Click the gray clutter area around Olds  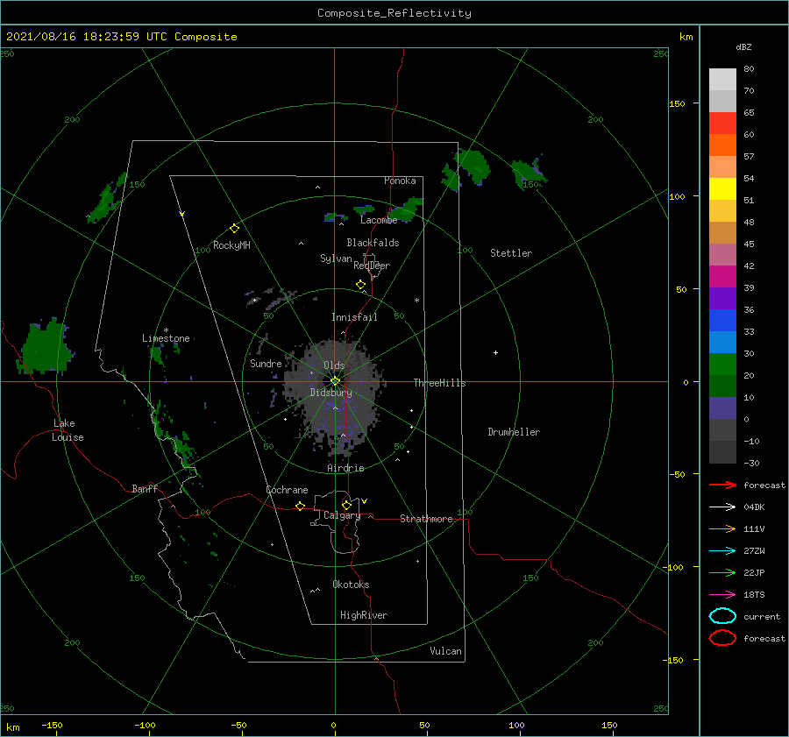click(x=334, y=395)
